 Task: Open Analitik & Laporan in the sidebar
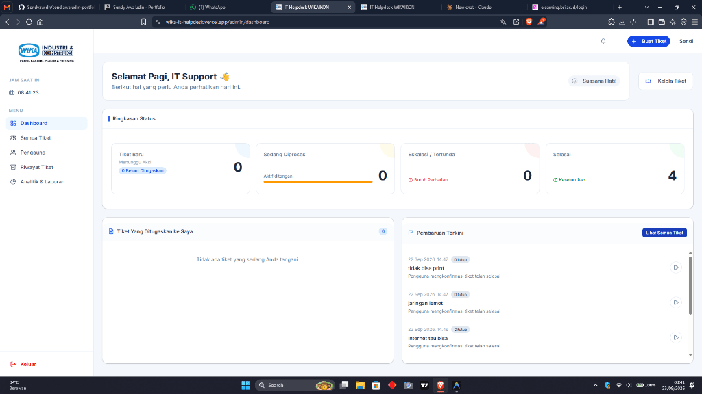pyautogui.click(x=47, y=182)
